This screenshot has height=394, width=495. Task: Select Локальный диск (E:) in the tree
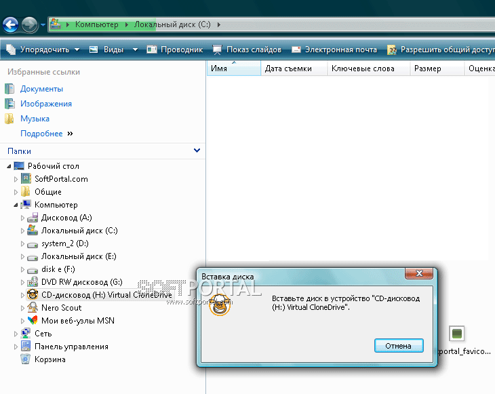pos(79,256)
